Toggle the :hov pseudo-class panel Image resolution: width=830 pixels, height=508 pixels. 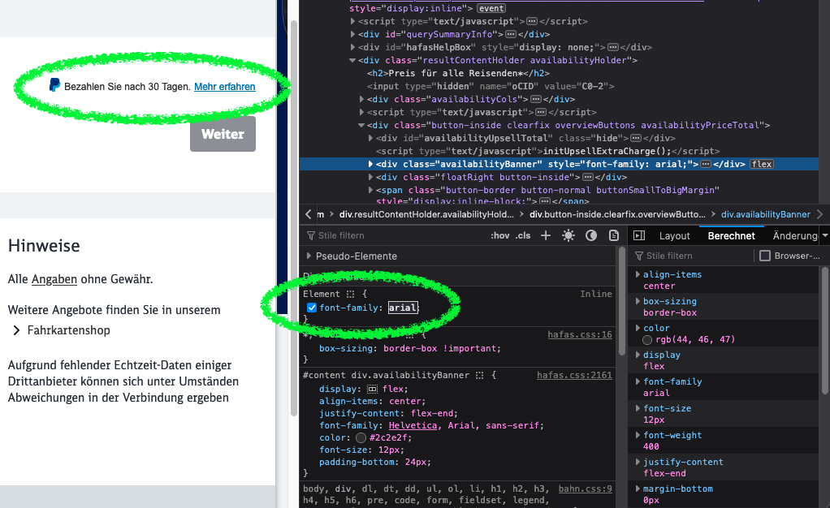click(499, 235)
